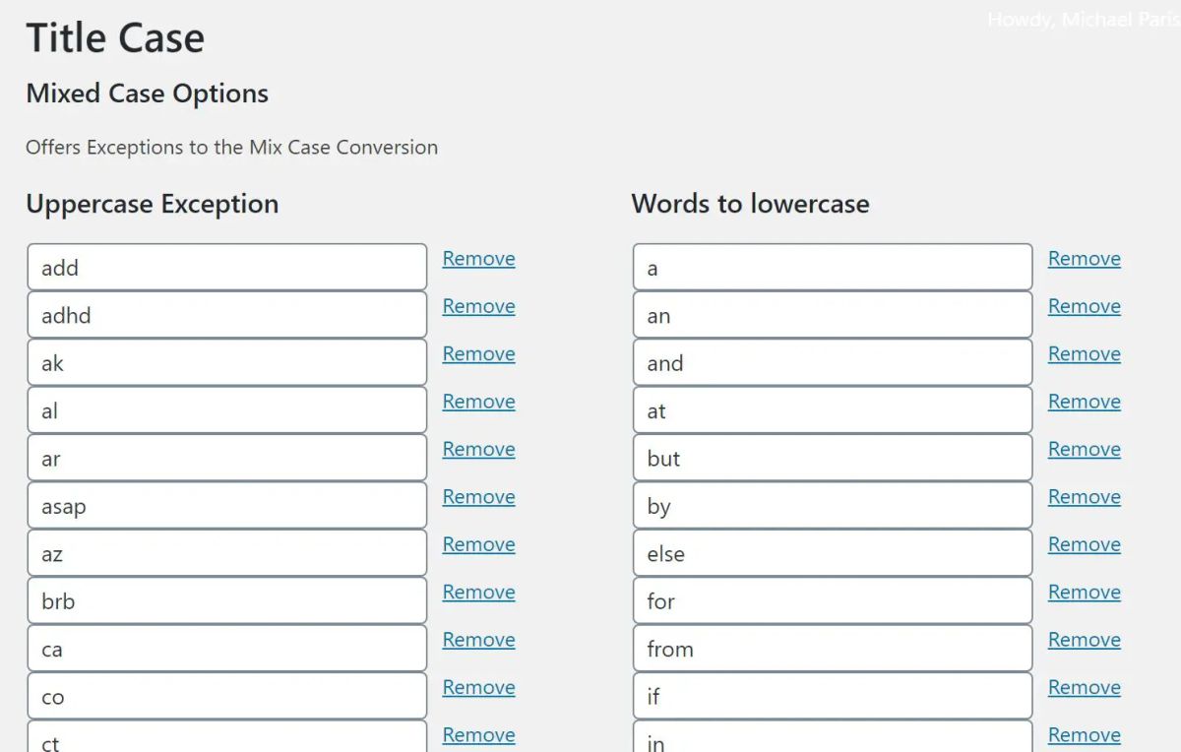Click into the 'by' text field
Image resolution: width=1181 pixels, height=752 pixels.
(832, 506)
